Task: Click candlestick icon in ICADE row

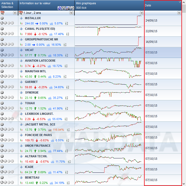Action: [21, 172]
